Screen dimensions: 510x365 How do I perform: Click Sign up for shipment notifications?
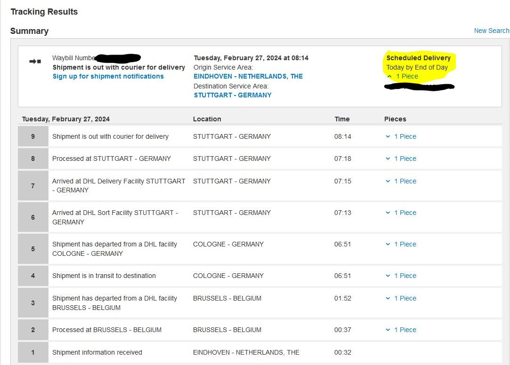coord(108,76)
